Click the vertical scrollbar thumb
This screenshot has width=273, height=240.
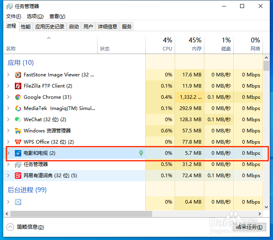click(x=267, y=66)
